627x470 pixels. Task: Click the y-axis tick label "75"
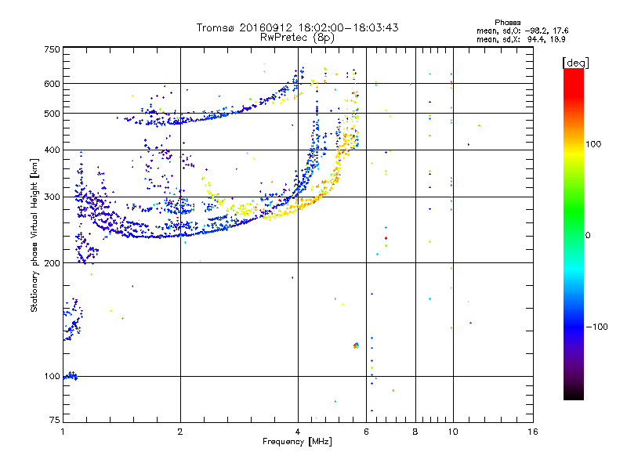pyautogui.click(x=55, y=420)
